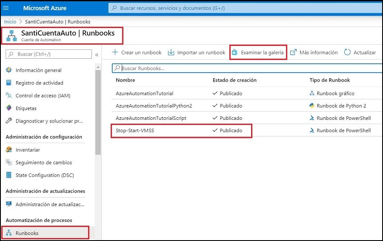The width and height of the screenshot is (383, 241).
Task: Open Runbooks in sidebar
Action: 27,233
